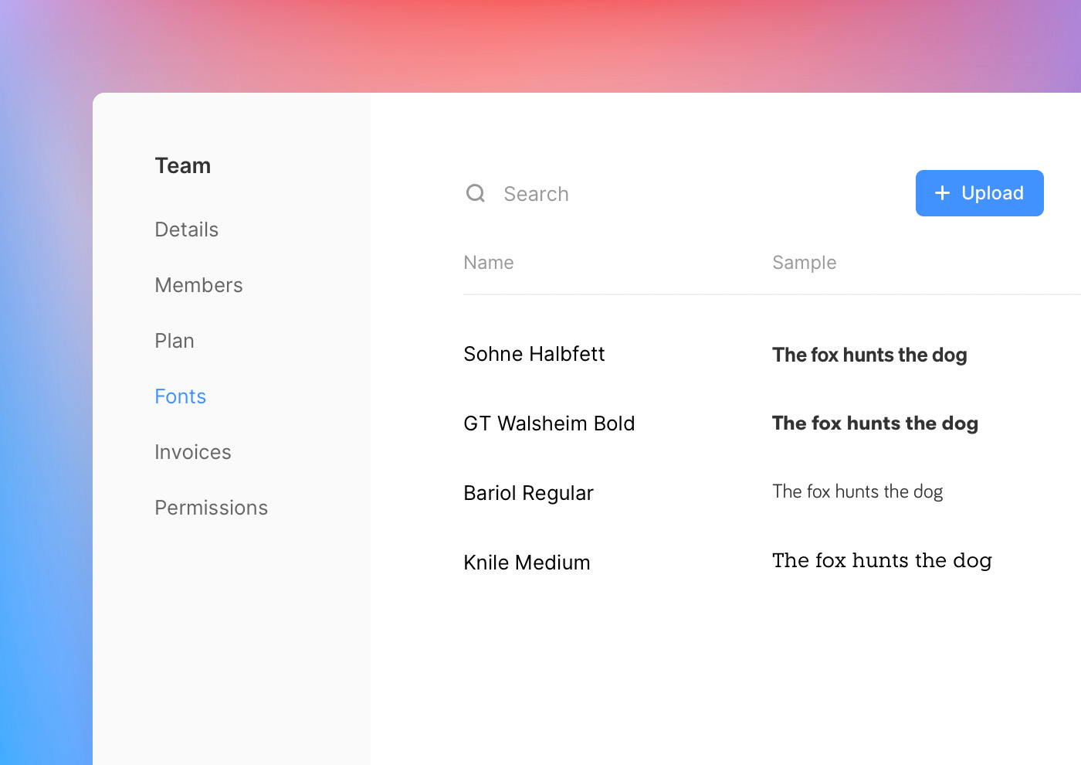The width and height of the screenshot is (1081, 765).
Task: Select the Knile Medium font name
Action: pos(527,563)
